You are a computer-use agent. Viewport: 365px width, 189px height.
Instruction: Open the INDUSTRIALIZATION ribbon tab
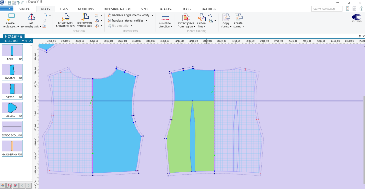tap(117, 9)
